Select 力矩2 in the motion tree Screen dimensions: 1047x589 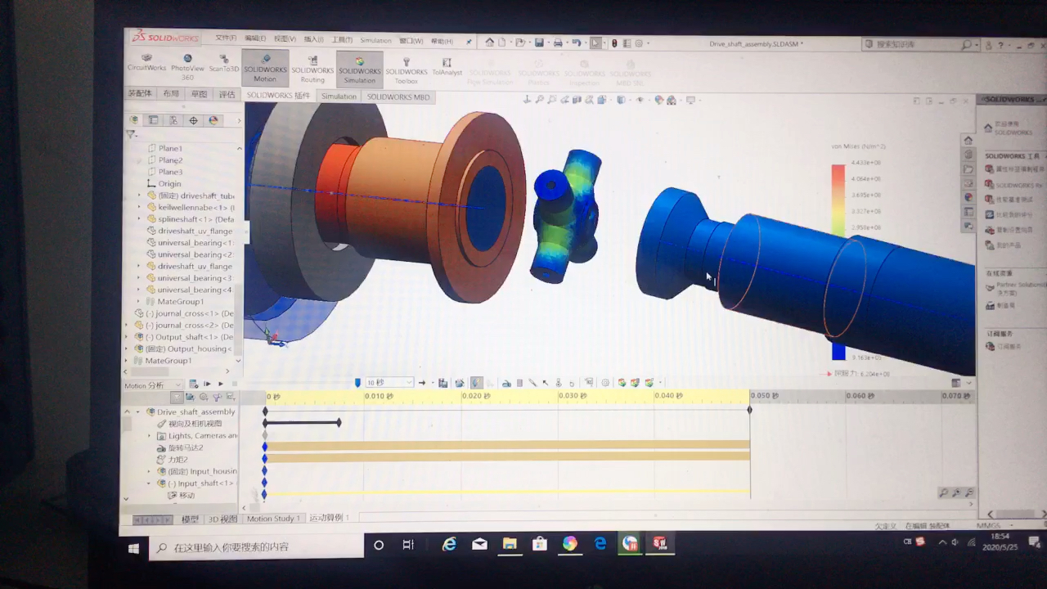pos(177,460)
